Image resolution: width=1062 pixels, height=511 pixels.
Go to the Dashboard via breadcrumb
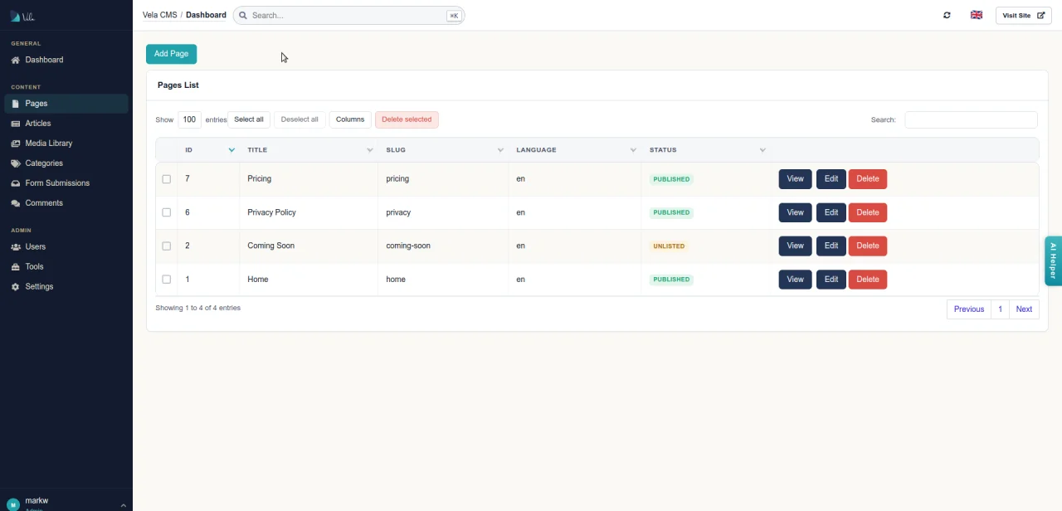point(206,14)
